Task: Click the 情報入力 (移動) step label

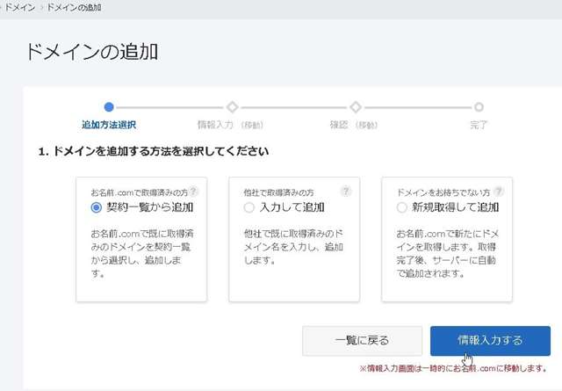Action: coord(231,125)
